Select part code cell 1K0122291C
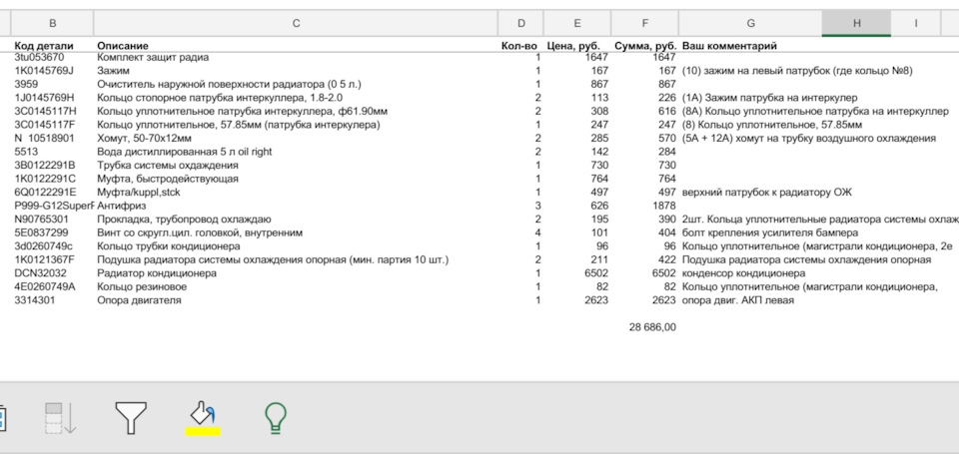959x454 pixels. tap(45, 179)
